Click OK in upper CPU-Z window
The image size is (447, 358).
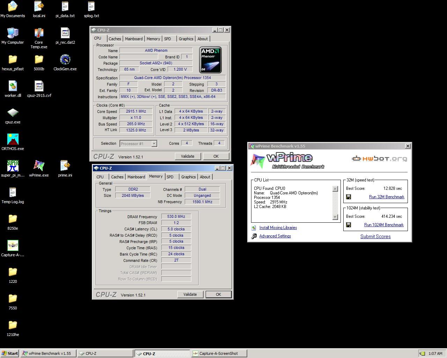216,156
